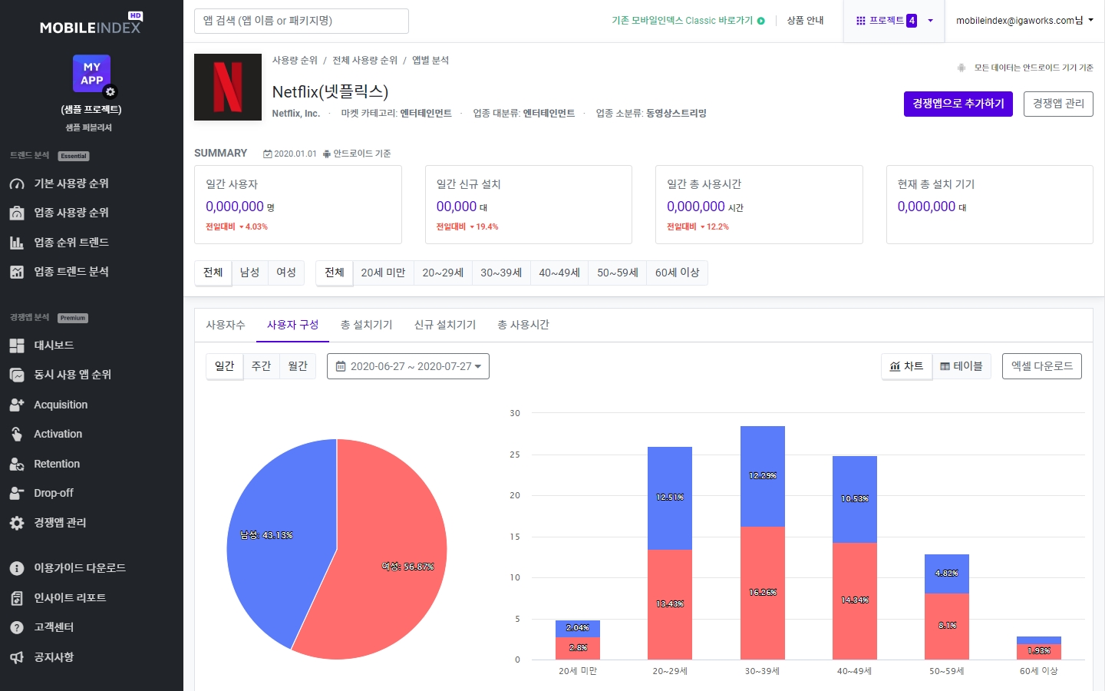Image resolution: width=1105 pixels, height=691 pixels.
Task: Select the 60세 이상 age filter
Action: pyautogui.click(x=677, y=273)
